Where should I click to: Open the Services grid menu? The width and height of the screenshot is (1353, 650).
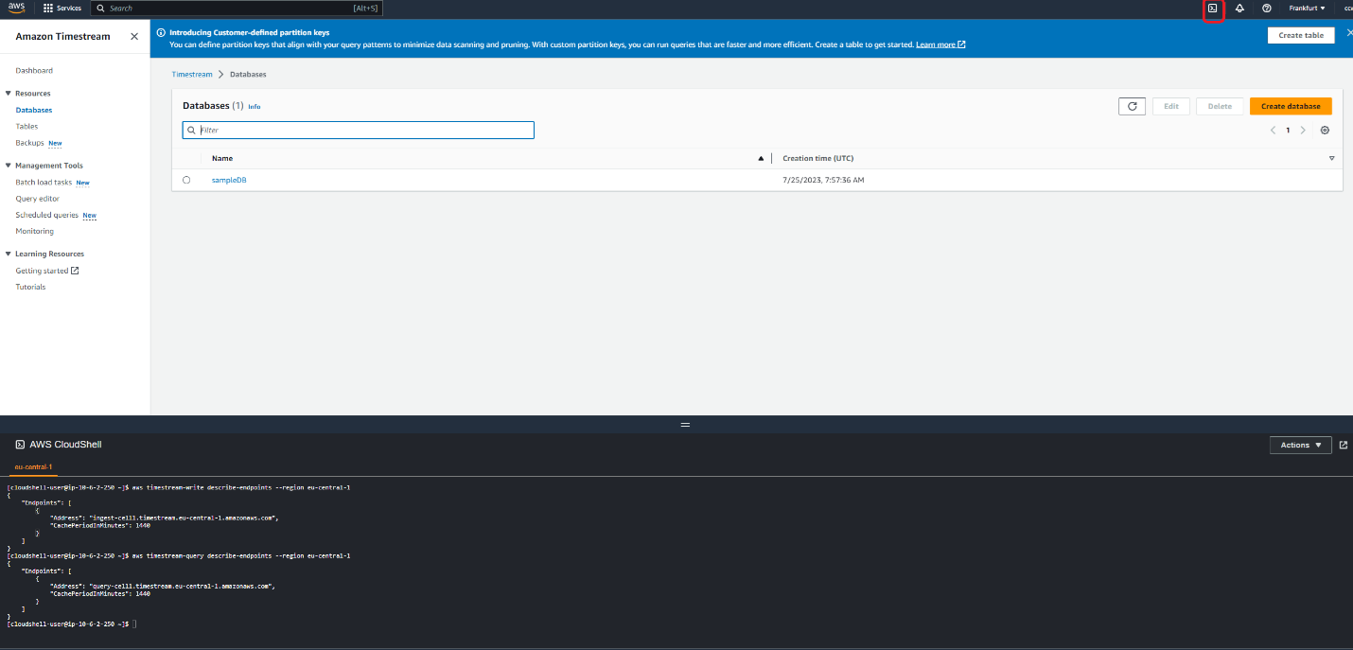[62, 8]
